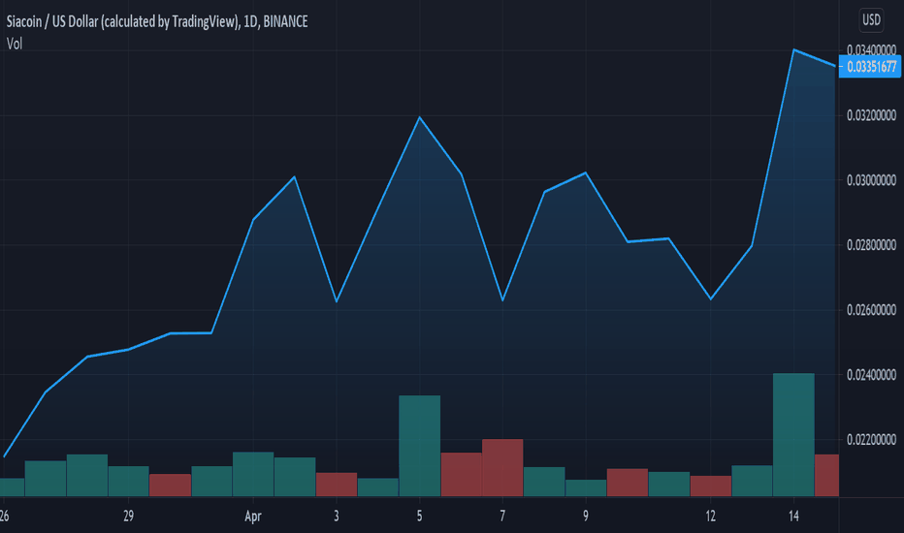Click the current price label 0.03351677
The height and width of the screenshot is (533, 904).
pyautogui.click(x=870, y=67)
